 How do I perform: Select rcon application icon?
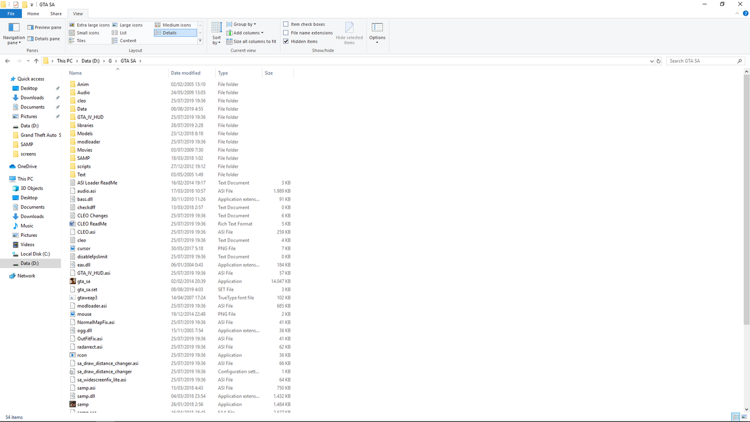(x=73, y=355)
